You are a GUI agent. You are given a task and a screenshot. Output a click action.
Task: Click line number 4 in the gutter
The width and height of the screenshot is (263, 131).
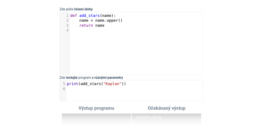pos(67,30)
